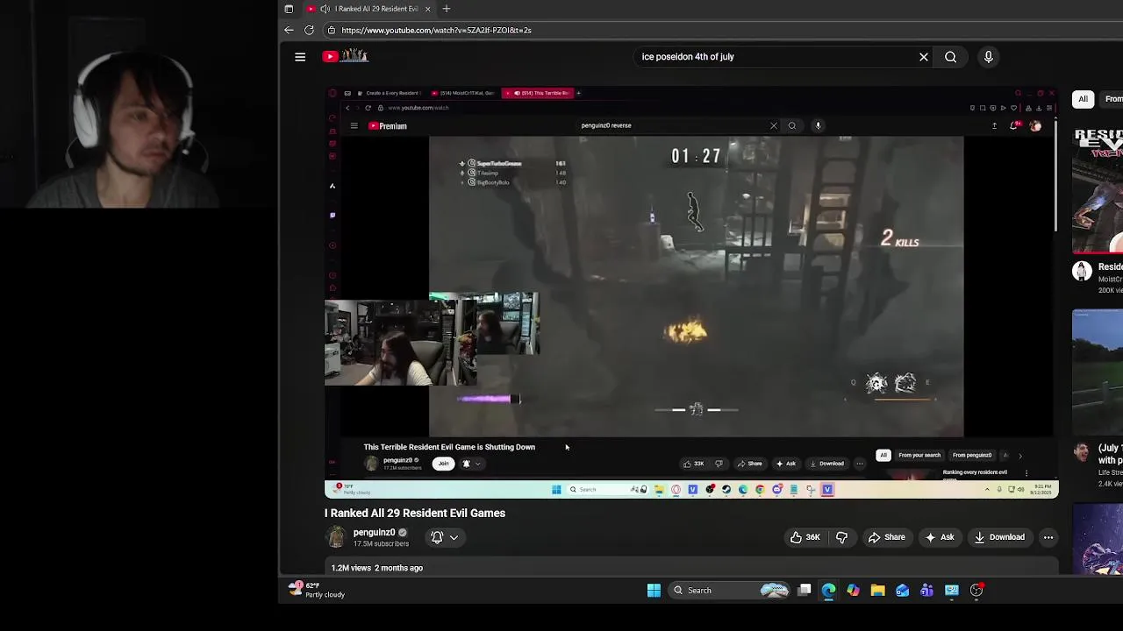Open the channel avatar beside '(July' video
This screenshot has width=1123, height=631.
(1082, 452)
